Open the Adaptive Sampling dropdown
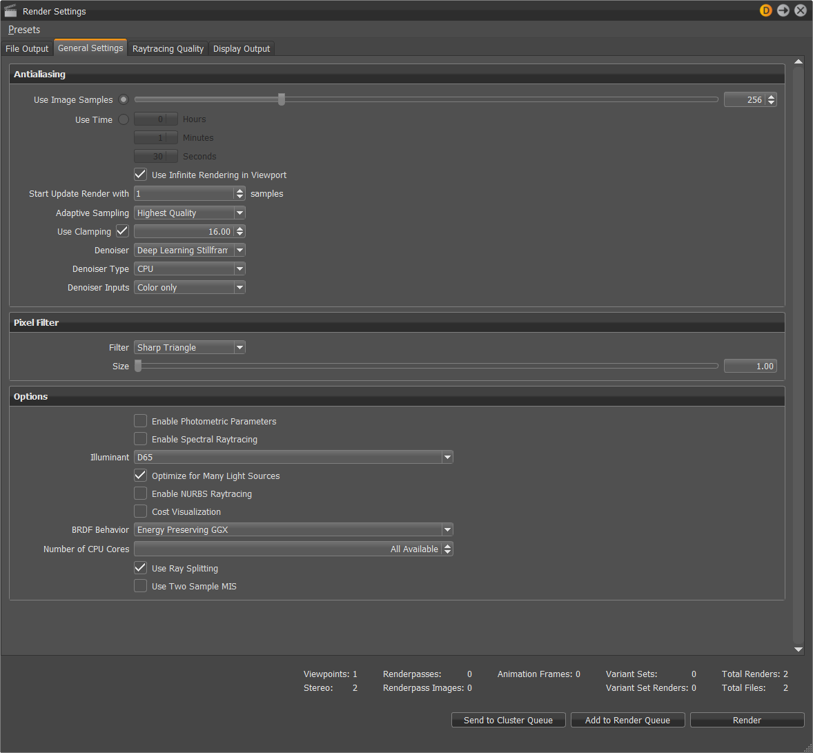The height and width of the screenshot is (753, 813). pyautogui.click(x=239, y=213)
